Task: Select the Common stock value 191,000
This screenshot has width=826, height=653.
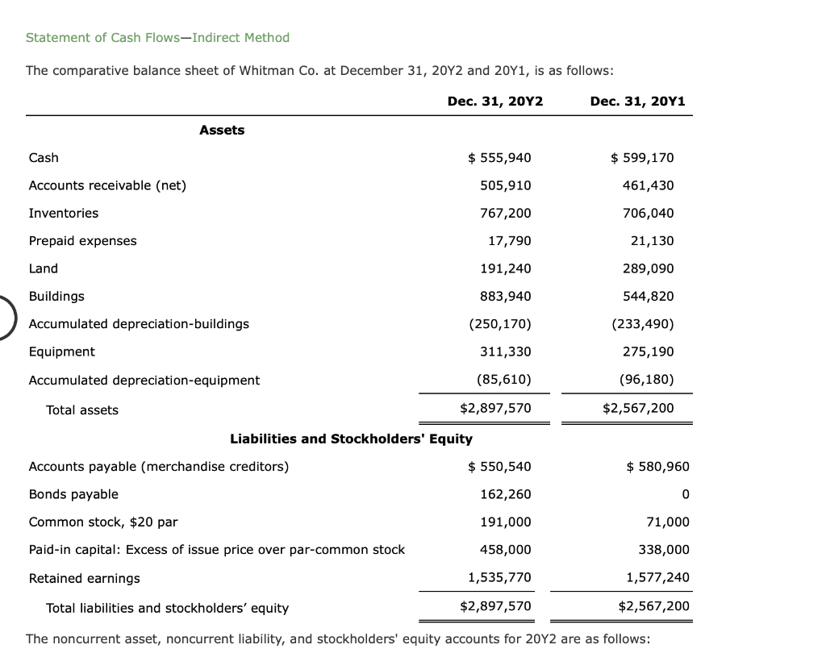Action: coord(506,522)
